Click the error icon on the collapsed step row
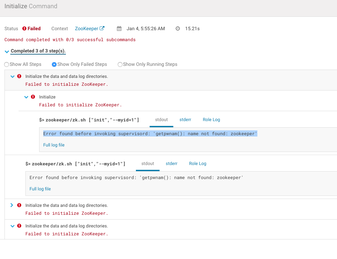This screenshot has width=337, height=259. 19,205
